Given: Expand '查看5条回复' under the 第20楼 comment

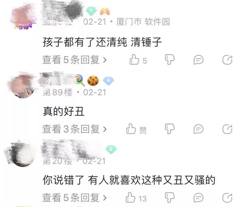Looking at the screenshot, I should [x=75, y=198].
